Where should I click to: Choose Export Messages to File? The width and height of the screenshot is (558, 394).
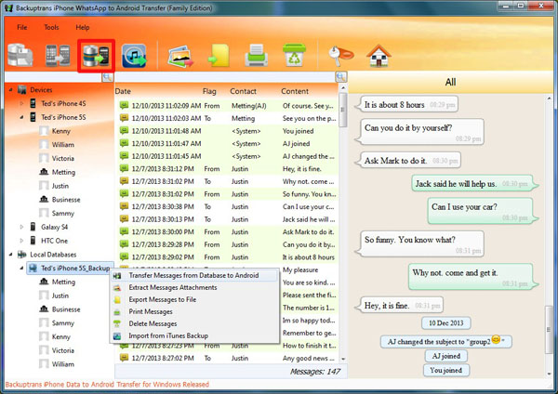click(194, 299)
